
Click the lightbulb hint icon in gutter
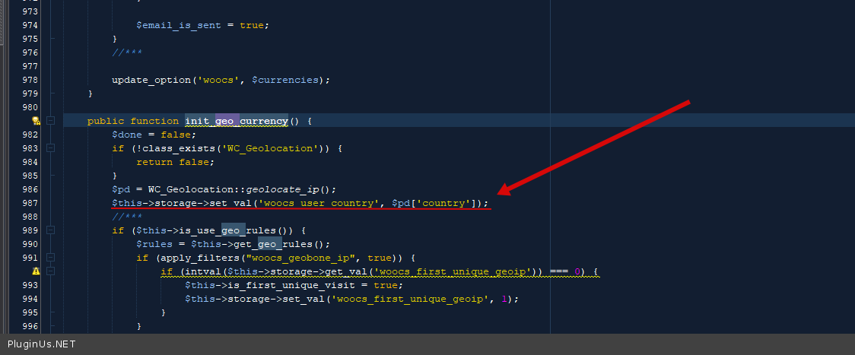(35, 121)
